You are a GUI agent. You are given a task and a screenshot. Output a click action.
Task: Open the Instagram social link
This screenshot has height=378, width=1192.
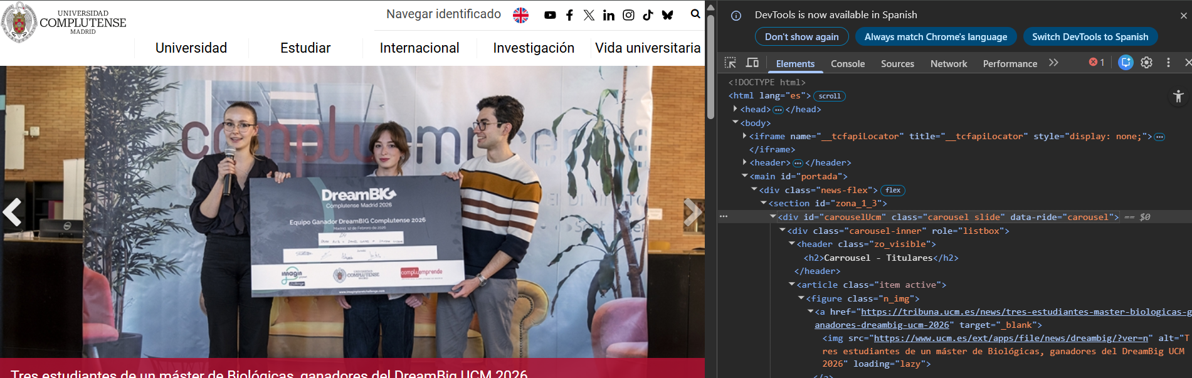click(628, 15)
